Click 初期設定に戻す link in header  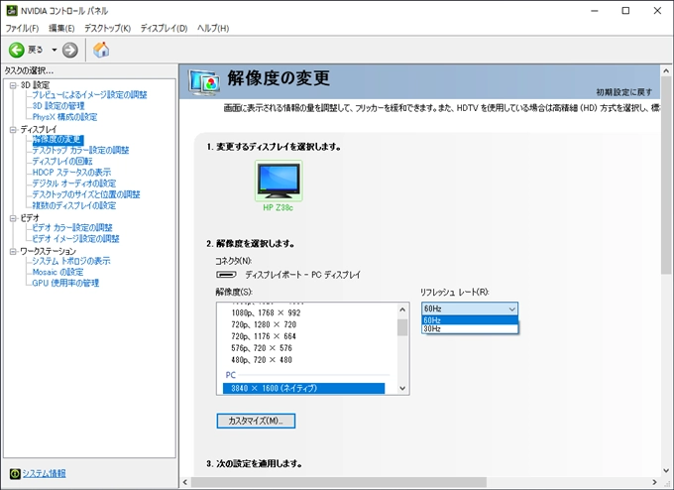pyautogui.click(x=624, y=92)
